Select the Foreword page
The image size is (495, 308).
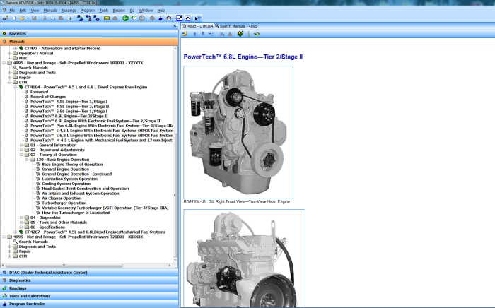pos(39,92)
